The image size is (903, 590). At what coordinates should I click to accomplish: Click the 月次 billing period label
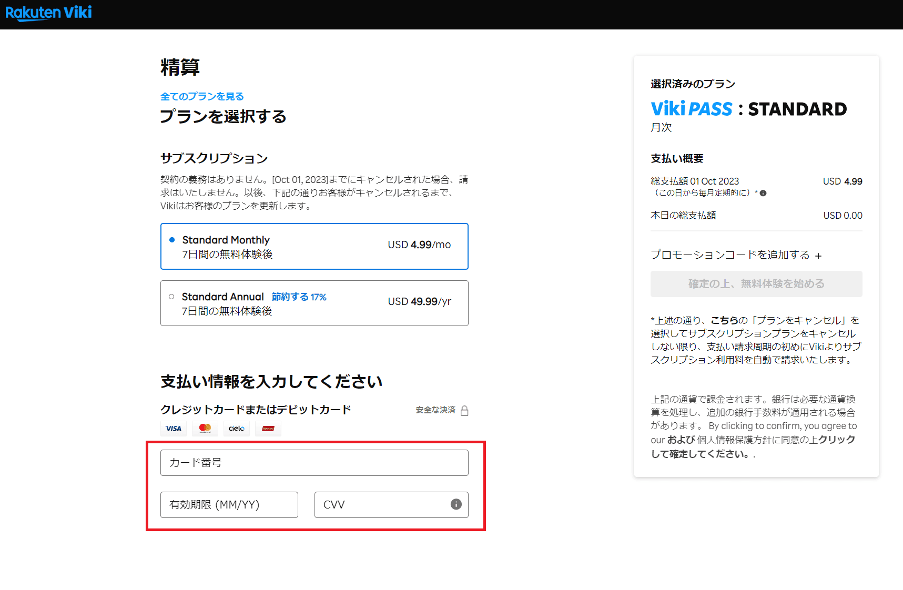tap(661, 128)
